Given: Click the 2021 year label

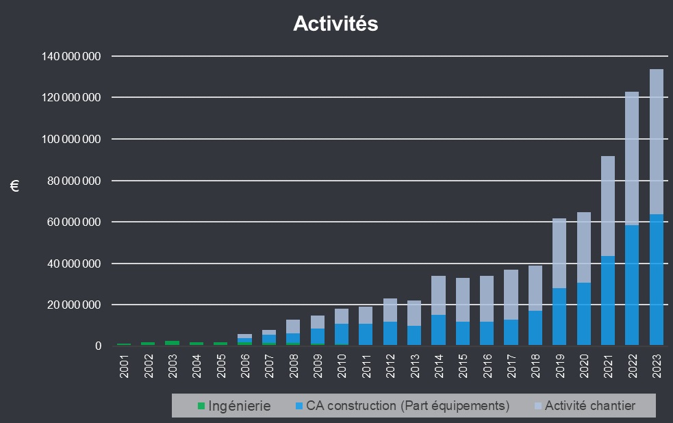Looking at the screenshot, I should (608, 366).
